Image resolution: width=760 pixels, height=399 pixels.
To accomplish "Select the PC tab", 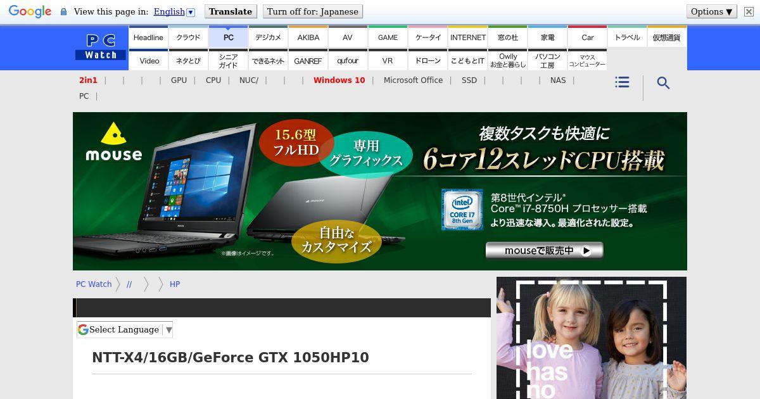I will pyautogui.click(x=228, y=37).
